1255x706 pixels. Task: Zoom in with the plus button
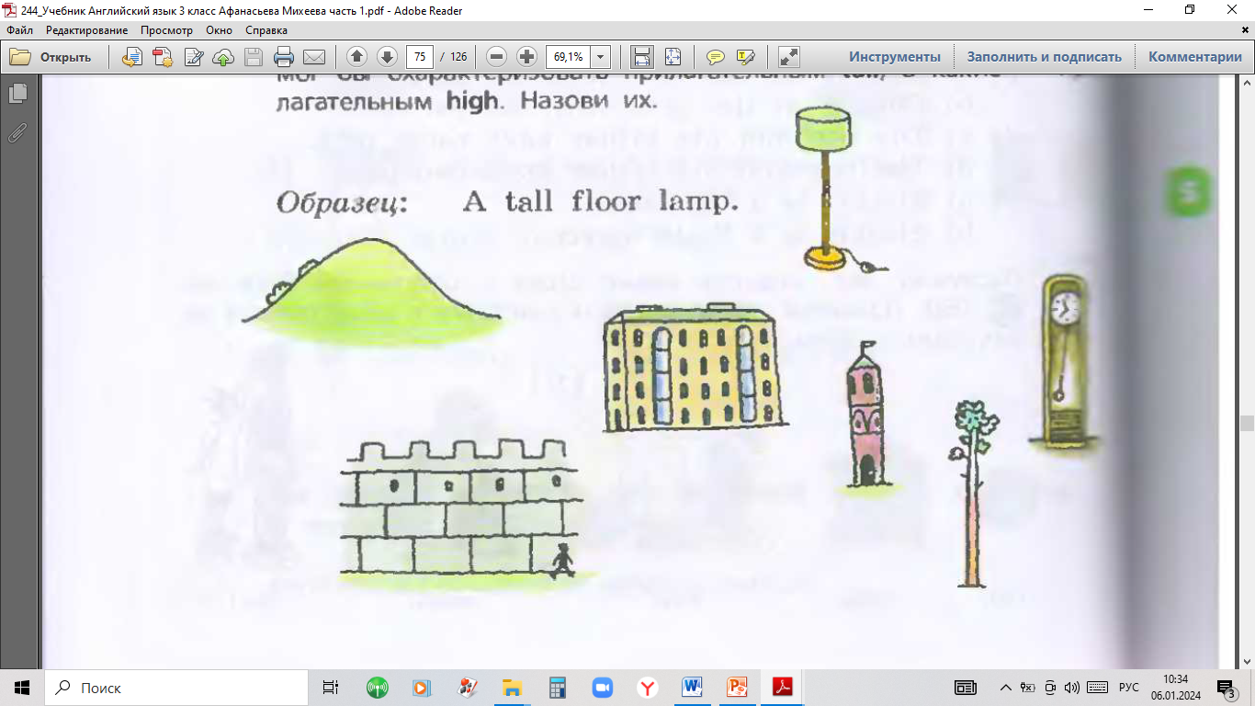point(526,57)
